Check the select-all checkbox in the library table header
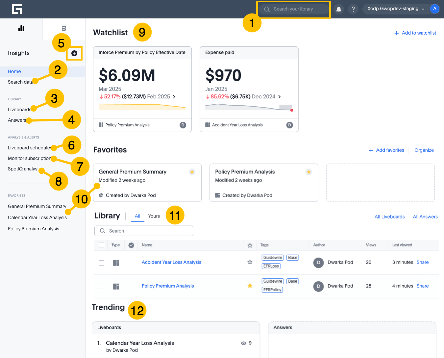This screenshot has height=358, width=444. pos(102,245)
